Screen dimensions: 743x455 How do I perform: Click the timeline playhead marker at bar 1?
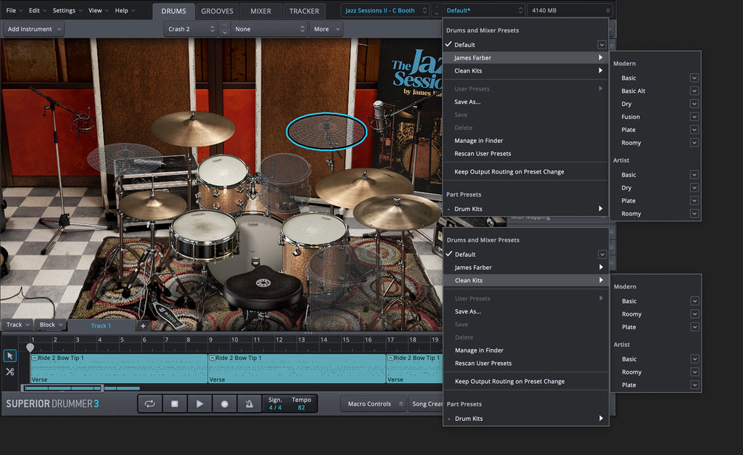click(x=30, y=348)
